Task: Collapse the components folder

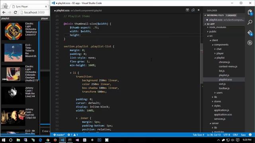Action: (221, 45)
